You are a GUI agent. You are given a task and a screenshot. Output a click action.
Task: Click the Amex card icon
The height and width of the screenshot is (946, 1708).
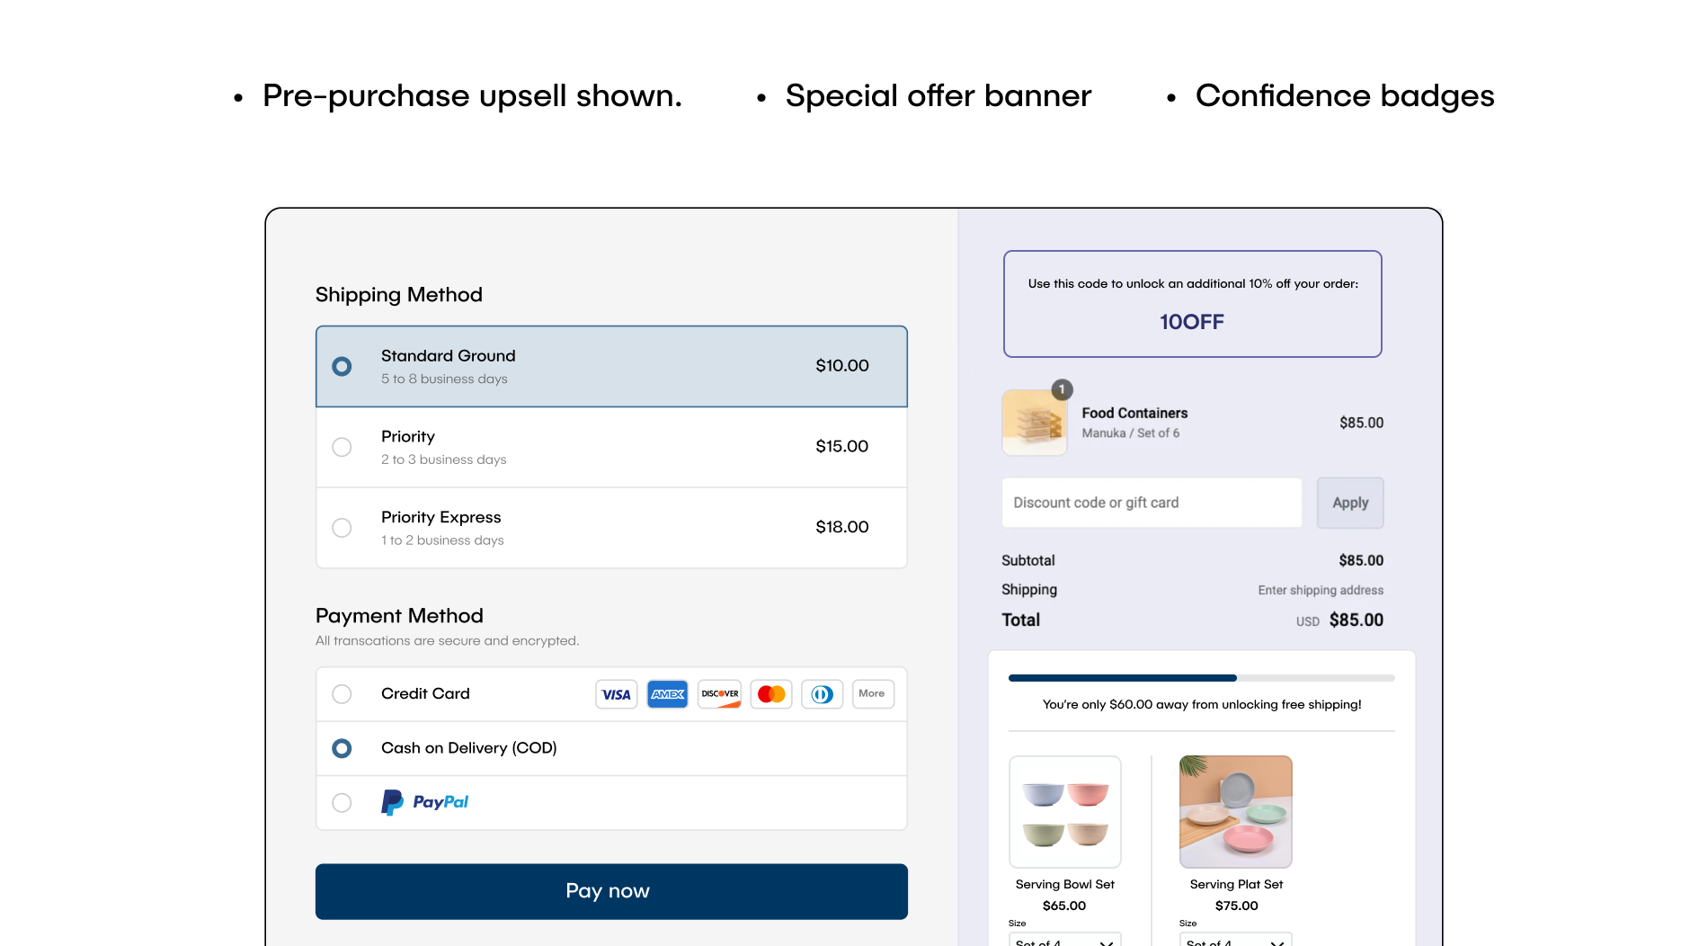(667, 694)
